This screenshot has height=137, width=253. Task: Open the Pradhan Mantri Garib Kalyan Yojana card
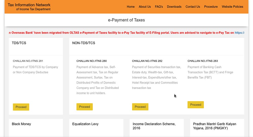click(215, 126)
